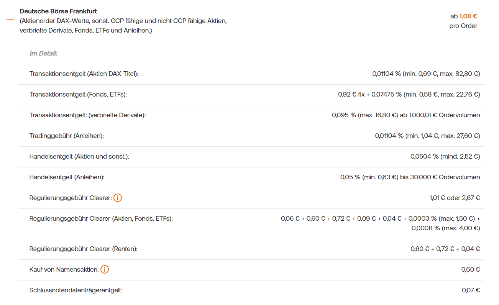Click the 0,07 € fee value
The height and width of the screenshot is (305, 499).
point(471,290)
